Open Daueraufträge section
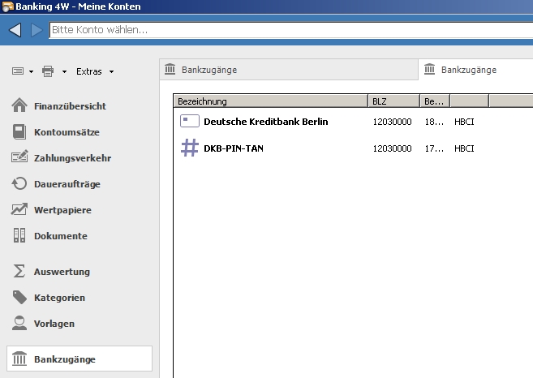Image resolution: width=533 pixels, height=378 pixels. 67,184
